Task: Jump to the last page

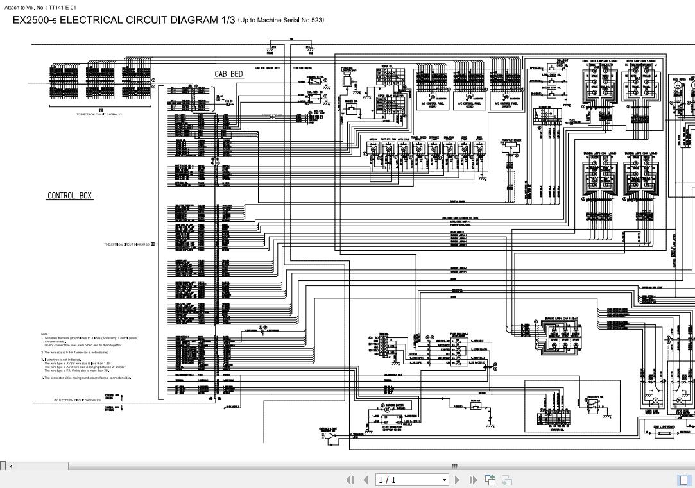Action: click(474, 480)
